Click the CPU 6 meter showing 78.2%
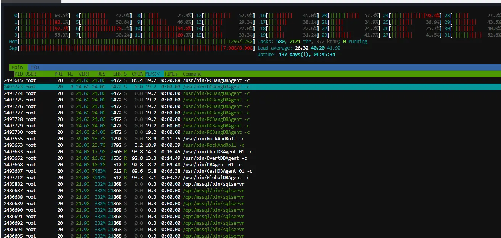The image size is (501, 238). (x=104, y=29)
